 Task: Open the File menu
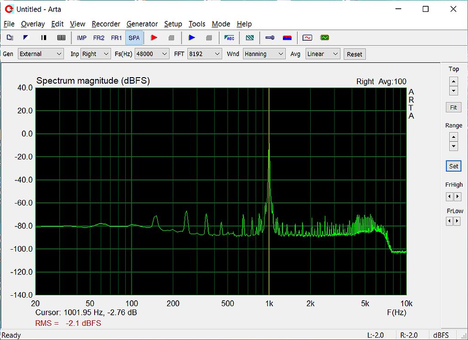point(9,24)
